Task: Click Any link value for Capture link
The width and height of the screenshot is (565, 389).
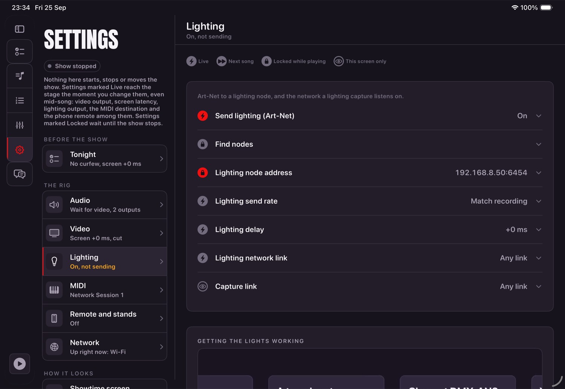Action: [513, 286]
